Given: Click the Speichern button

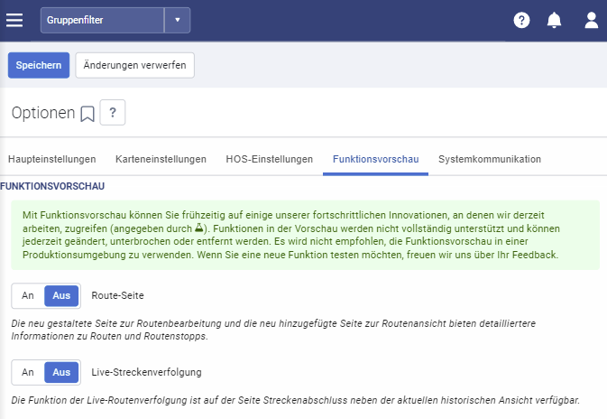Looking at the screenshot, I should (39, 65).
